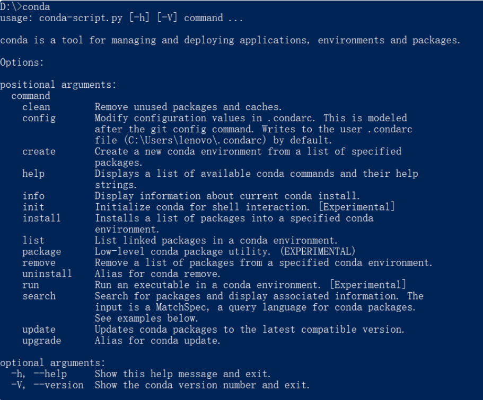Click the 'positional arguments:' heading
The height and width of the screenshot is (400, 483).
(58, 85)
